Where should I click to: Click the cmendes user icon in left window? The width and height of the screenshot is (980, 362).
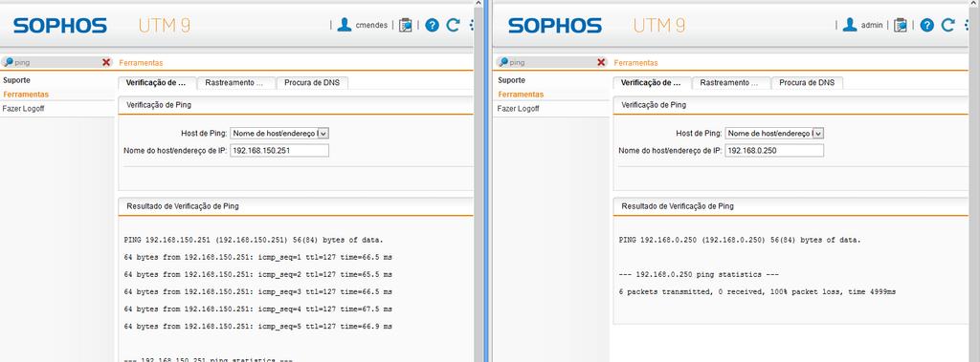coord(344,25)
